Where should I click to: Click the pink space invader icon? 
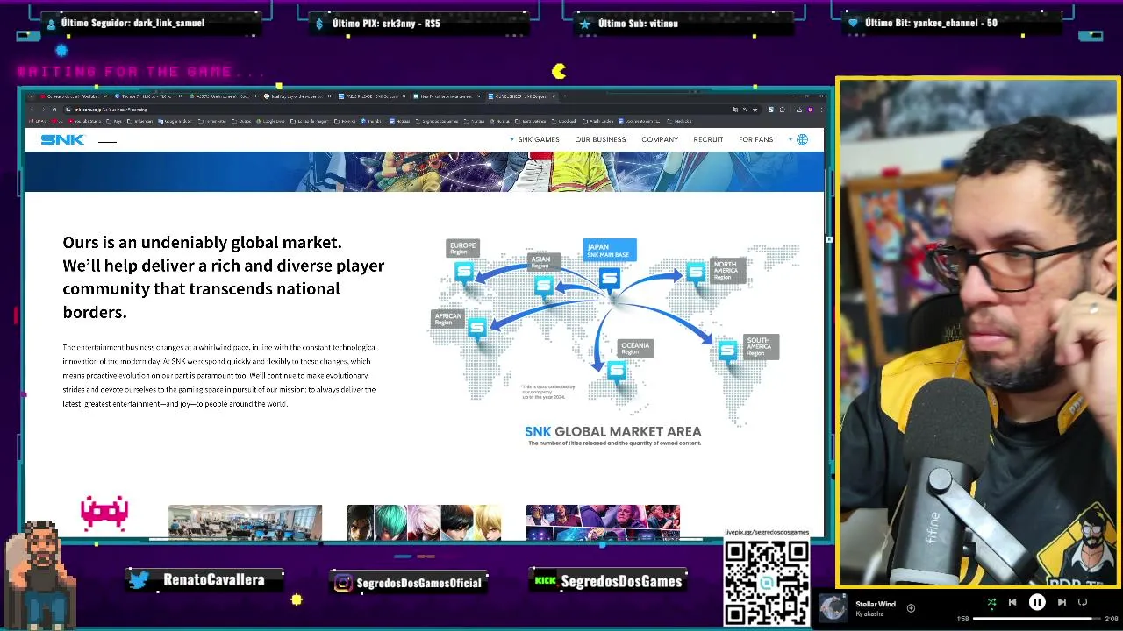click(x=104, y=514)
